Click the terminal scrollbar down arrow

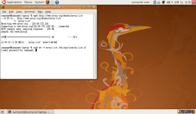coord(95,77)
